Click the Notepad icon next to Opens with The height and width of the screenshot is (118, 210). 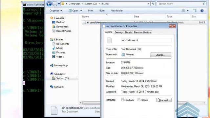point(123,55)
